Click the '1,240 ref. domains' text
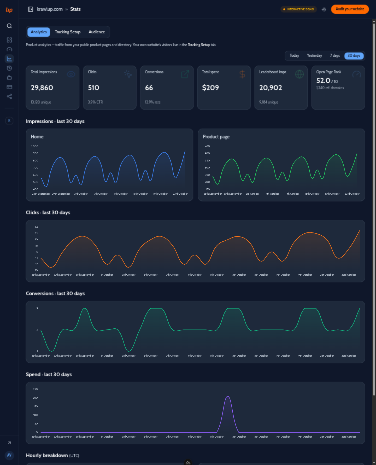The image size is (376, 465). pyautogui.click(x=330, y=88)
